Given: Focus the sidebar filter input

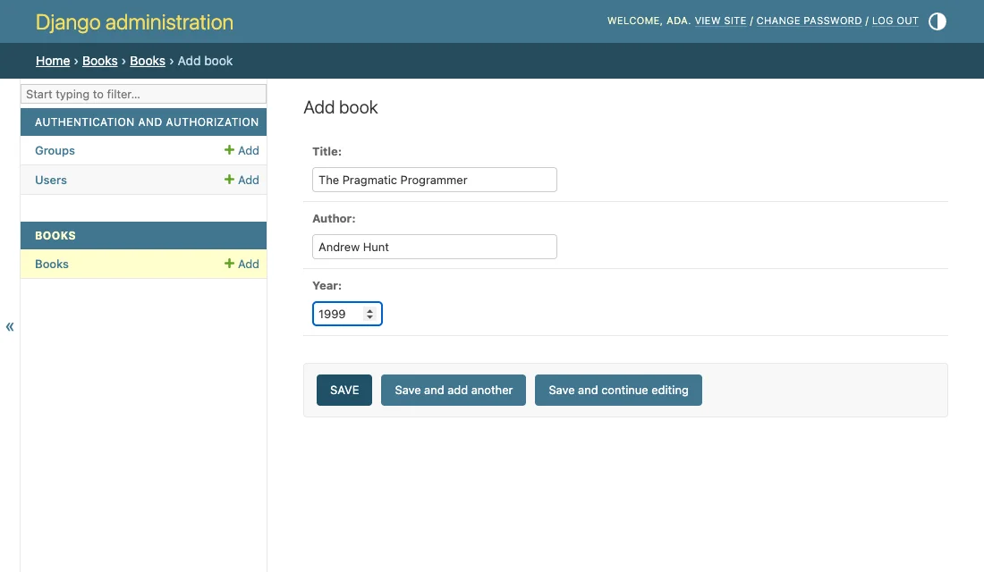Looking at the screenshot, I should click(144, 94).
